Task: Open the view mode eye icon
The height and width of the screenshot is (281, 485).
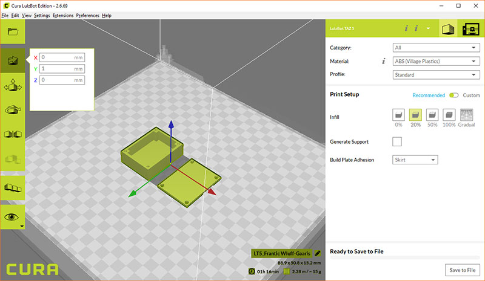Action: [13, 217]
